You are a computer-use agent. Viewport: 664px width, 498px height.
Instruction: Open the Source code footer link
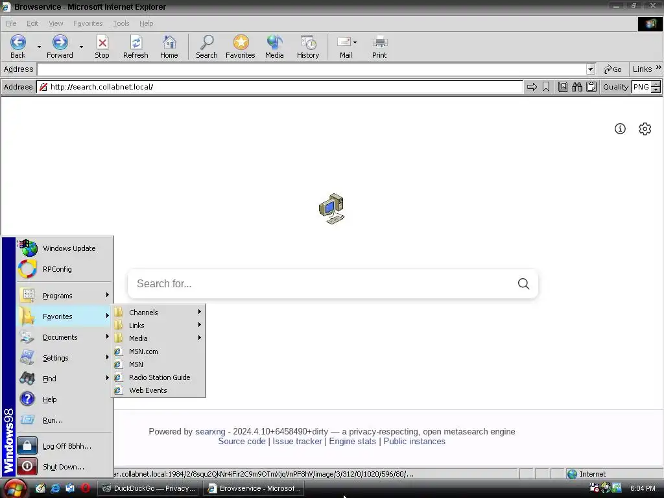tap(241, 441)
